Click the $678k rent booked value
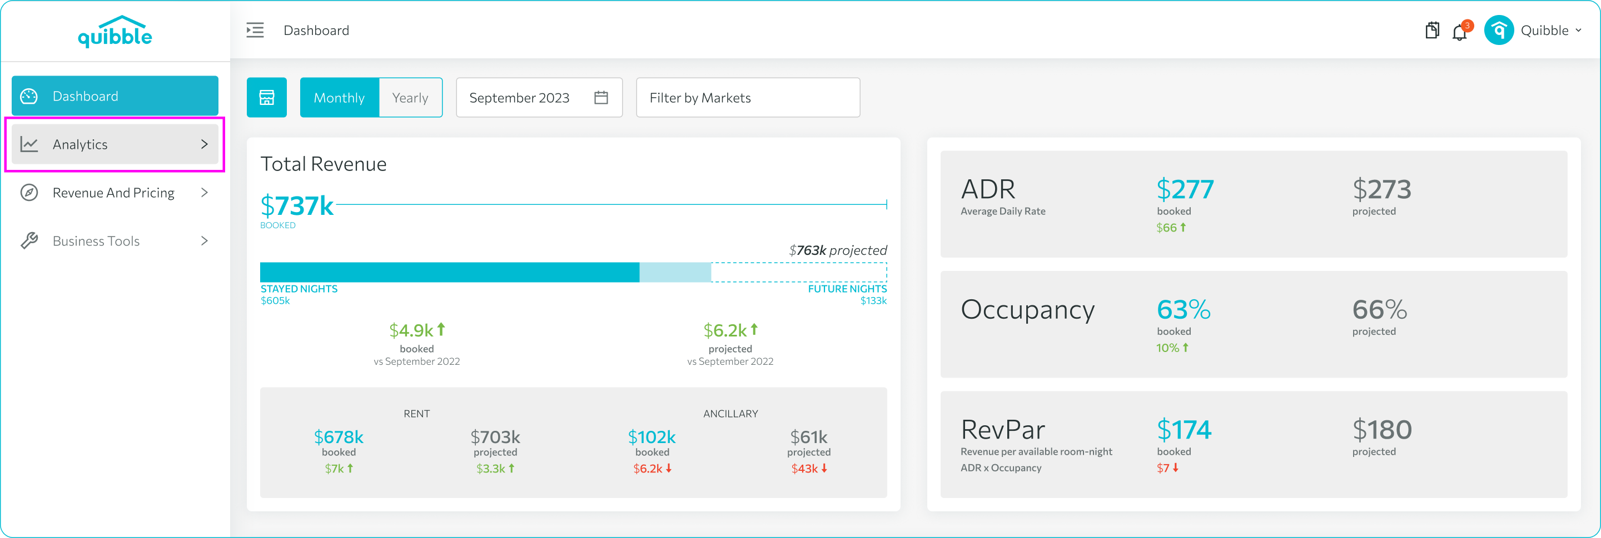The image size is (1601, 538). 339,437
